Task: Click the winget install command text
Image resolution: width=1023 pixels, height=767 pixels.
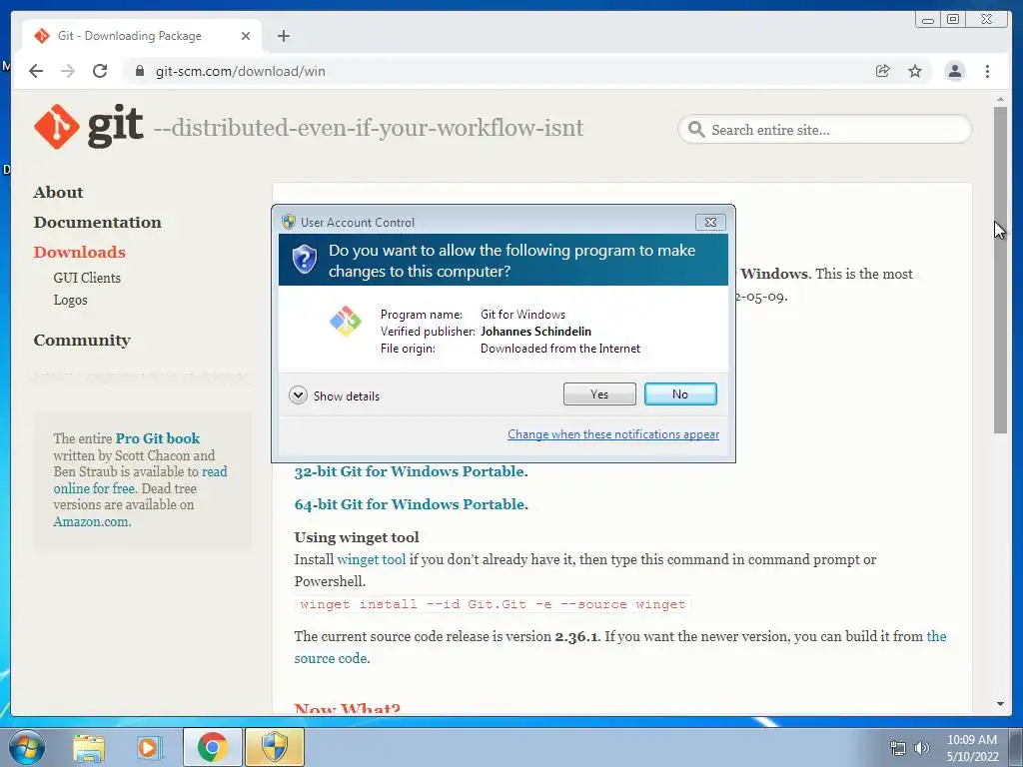Action: [493, 604]
